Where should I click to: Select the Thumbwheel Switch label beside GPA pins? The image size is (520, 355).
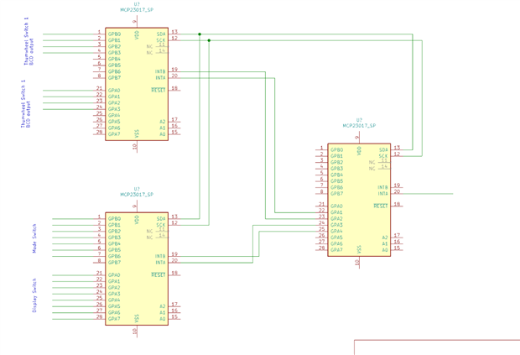pyautogui.click(x=26, y=104)
